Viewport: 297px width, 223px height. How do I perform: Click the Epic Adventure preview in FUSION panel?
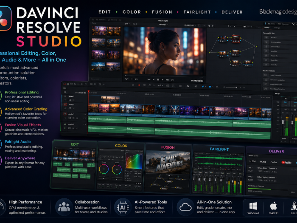coord(168,161)
